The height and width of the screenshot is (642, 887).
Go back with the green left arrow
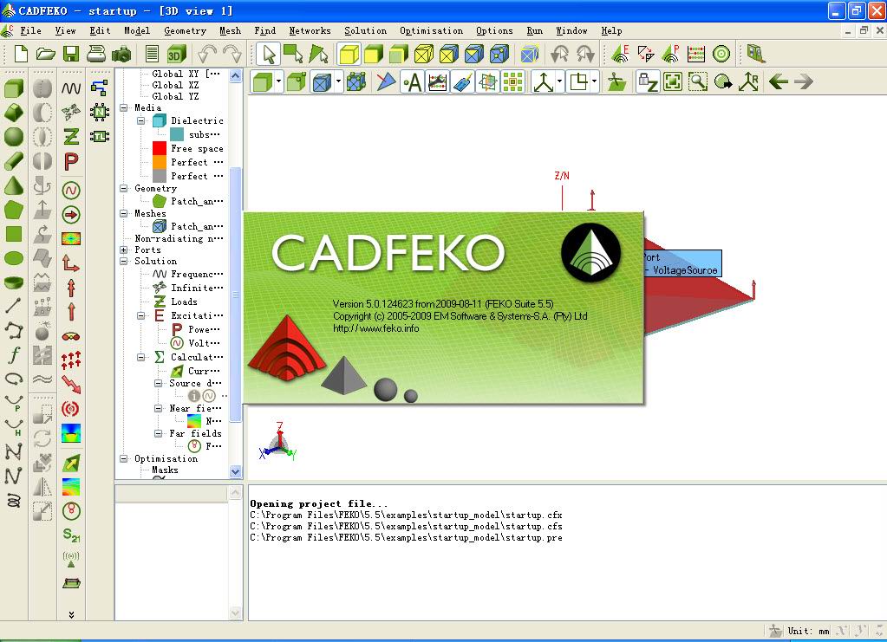pos(779,82)
